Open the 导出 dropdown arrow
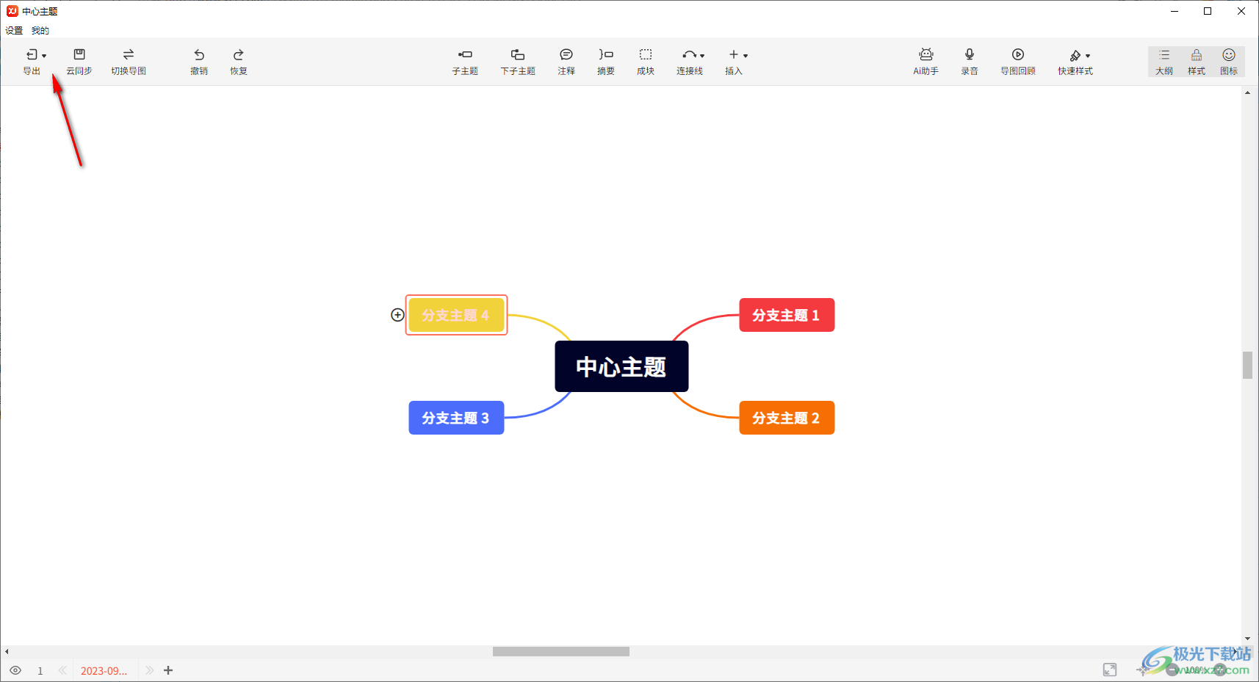Viewport: 1259px width, 682px height. pos(44,56)
